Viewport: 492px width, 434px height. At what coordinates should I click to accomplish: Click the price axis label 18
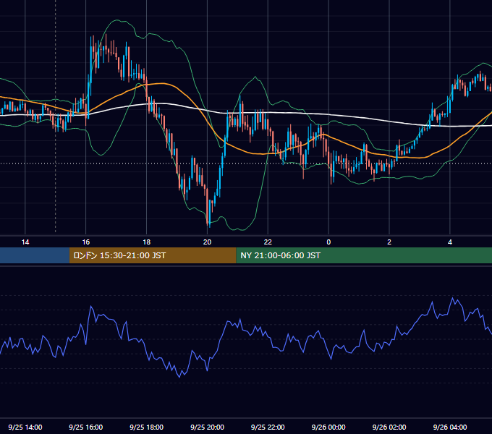pos(147,242)
